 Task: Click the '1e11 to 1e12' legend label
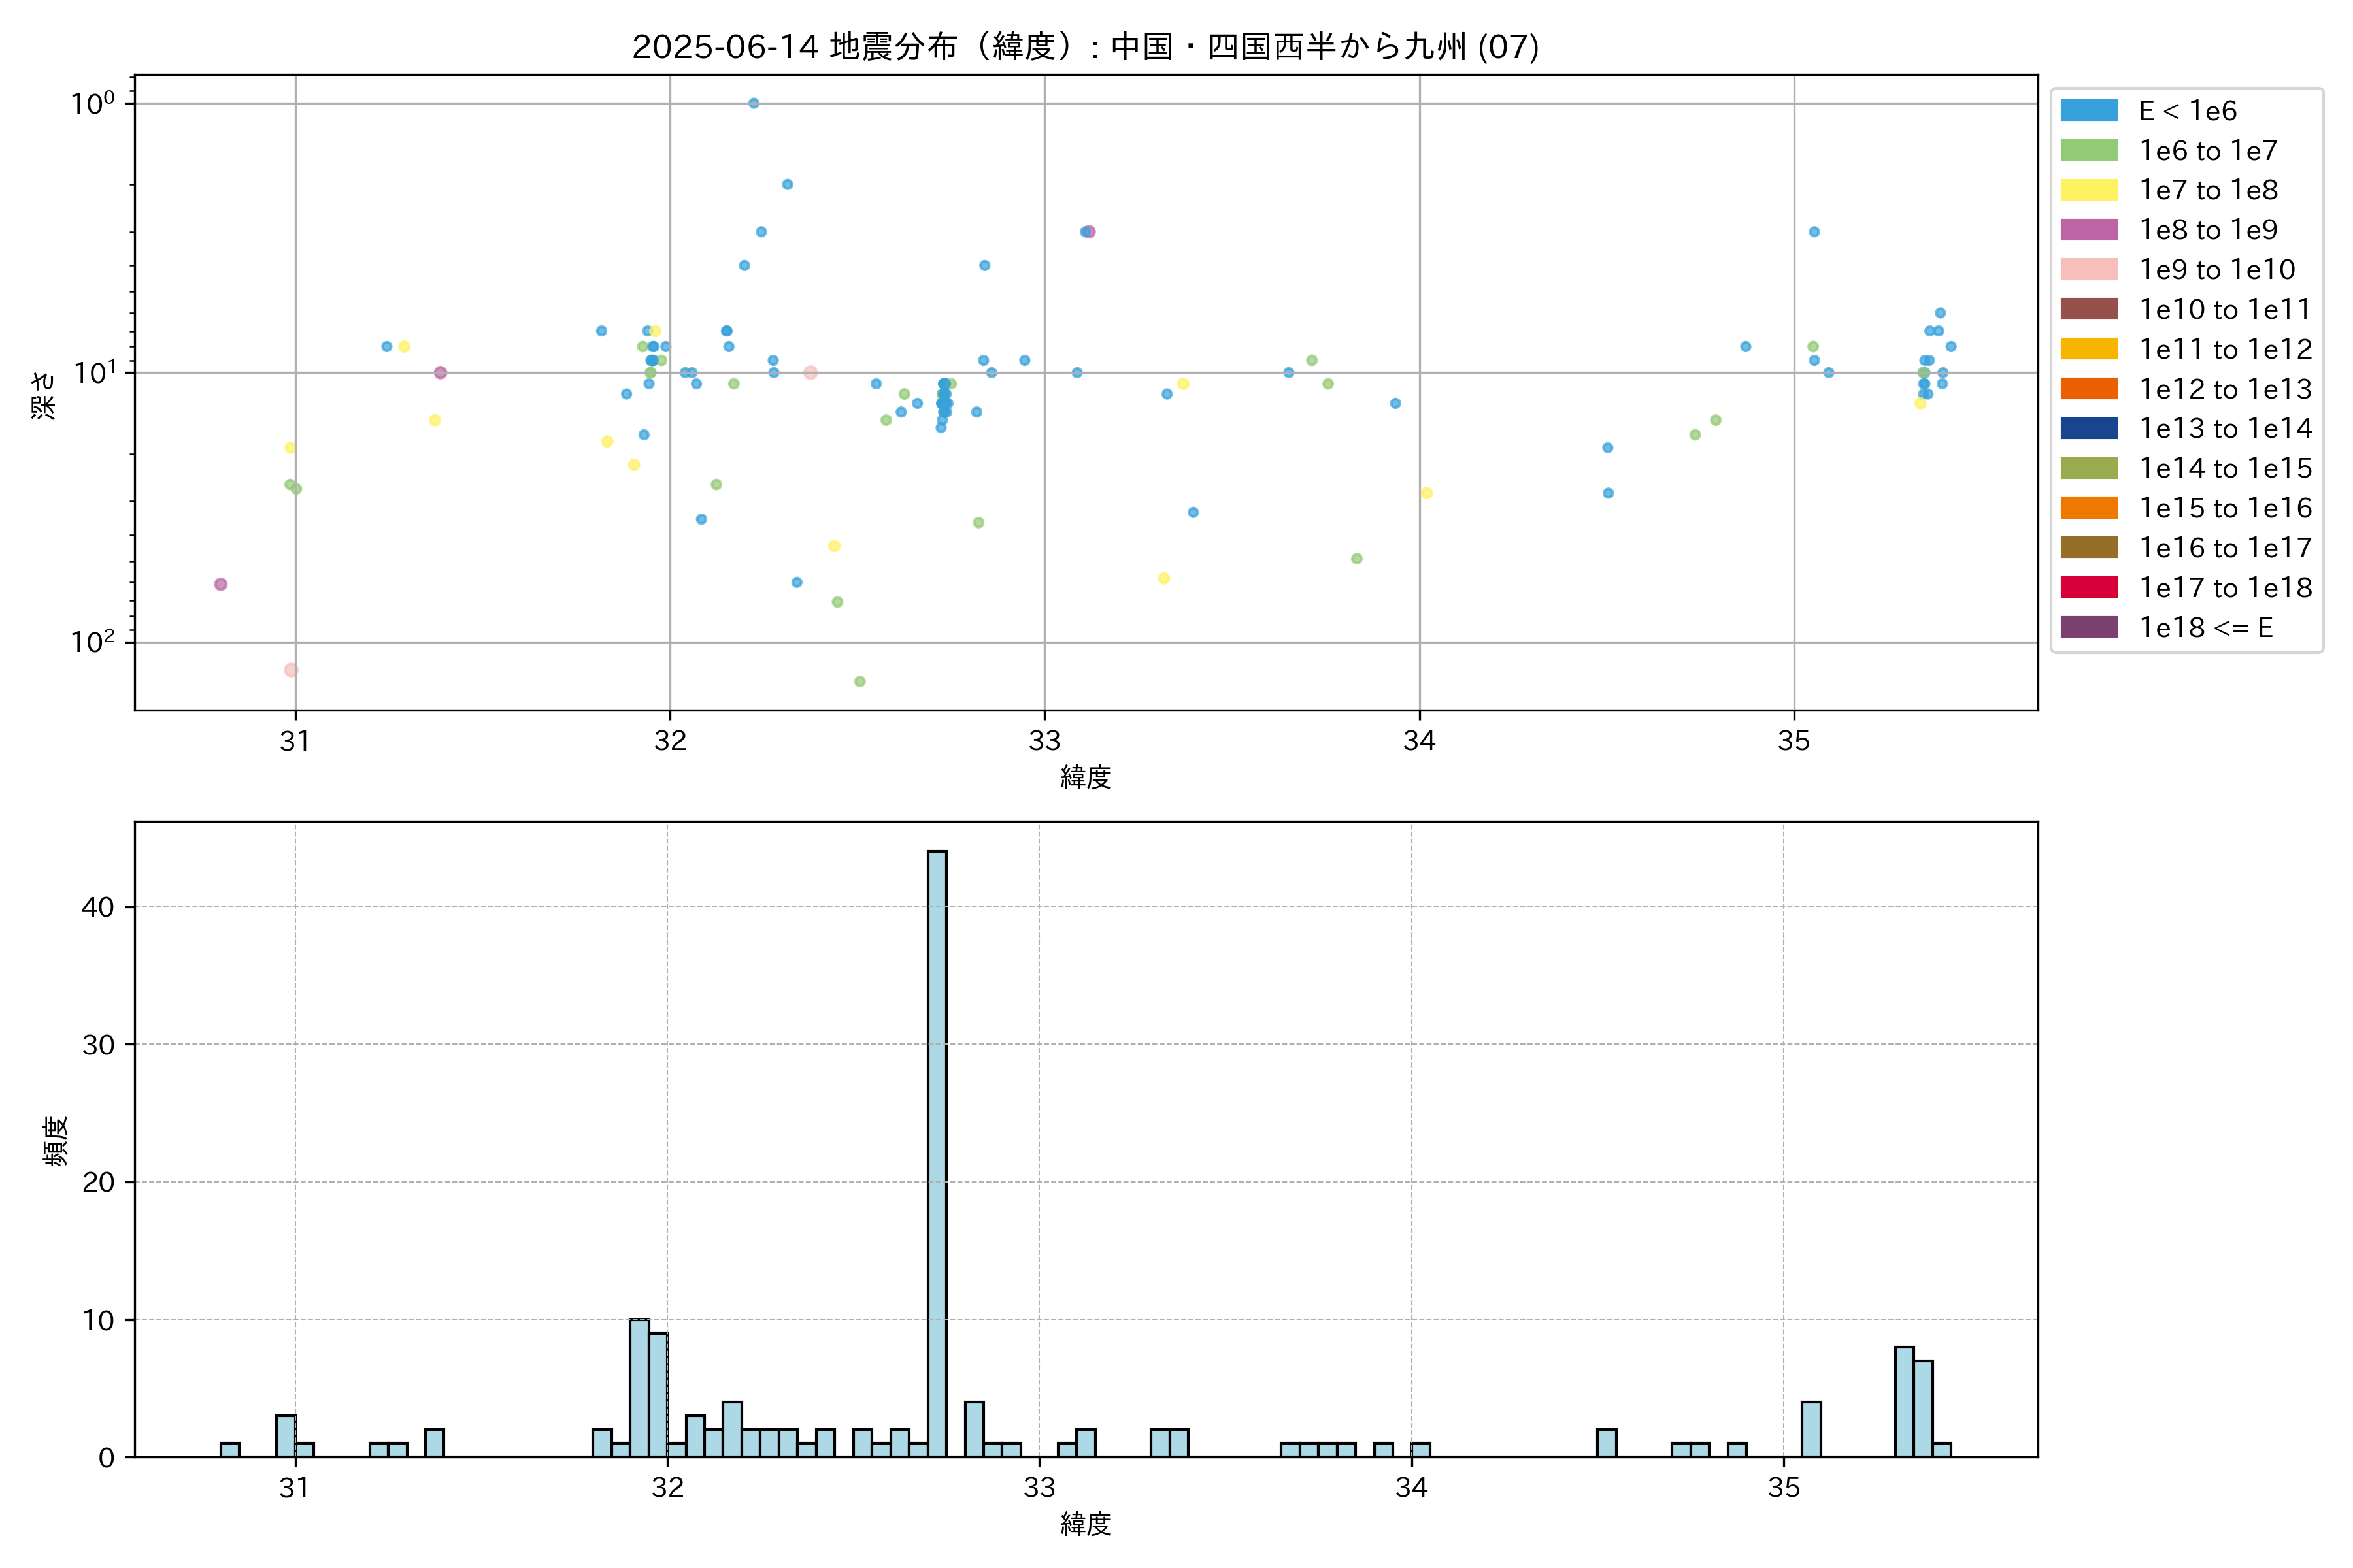(x=2225, y=349)
